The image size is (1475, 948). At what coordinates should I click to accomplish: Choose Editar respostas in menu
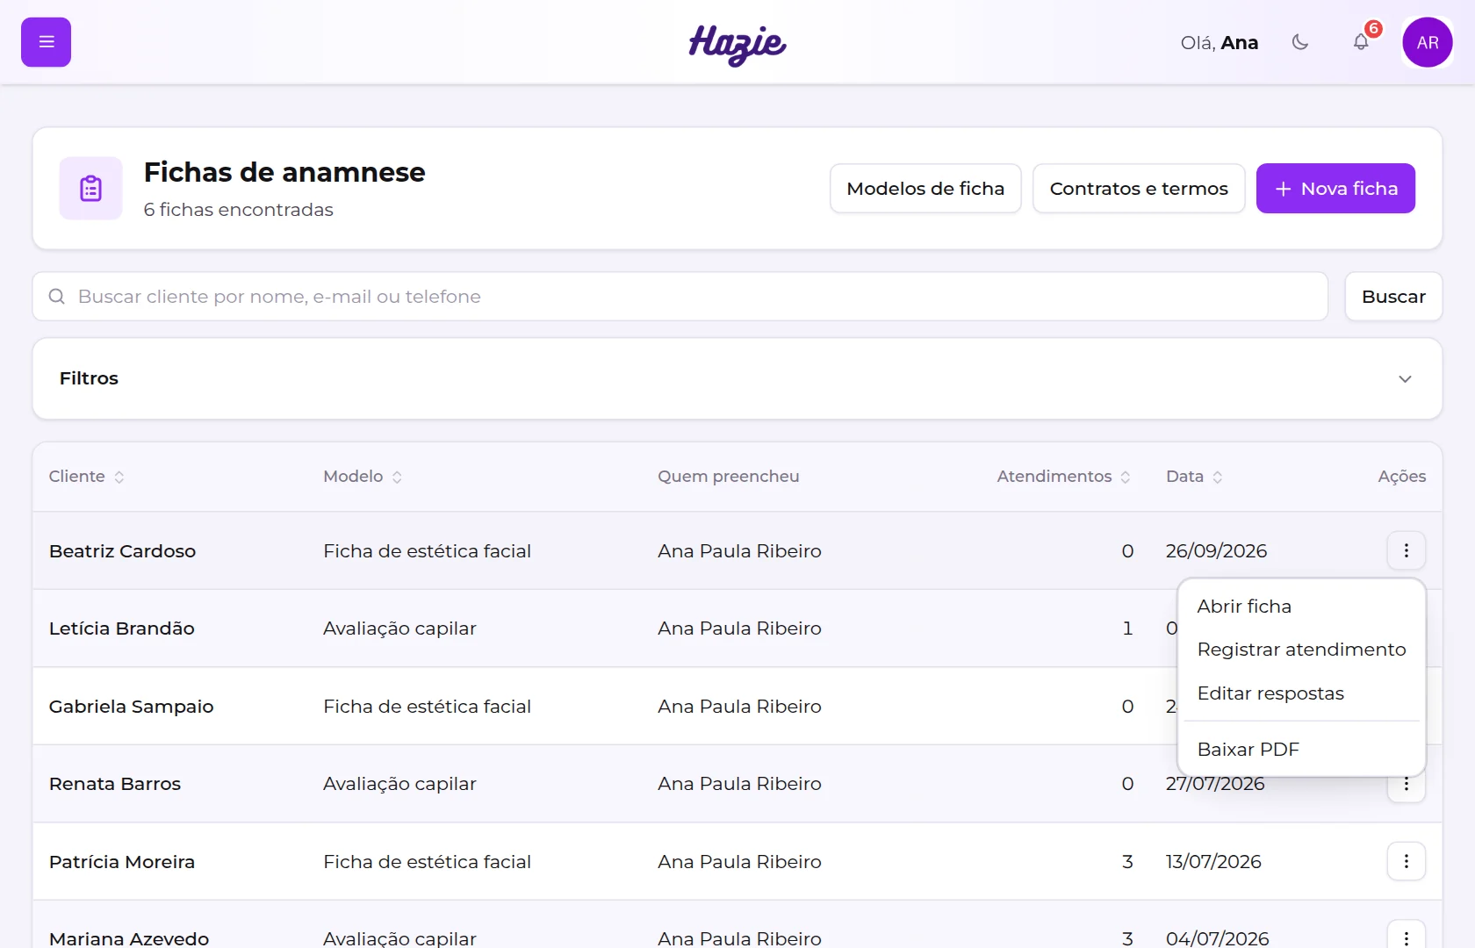click(x=1301, y=693)
